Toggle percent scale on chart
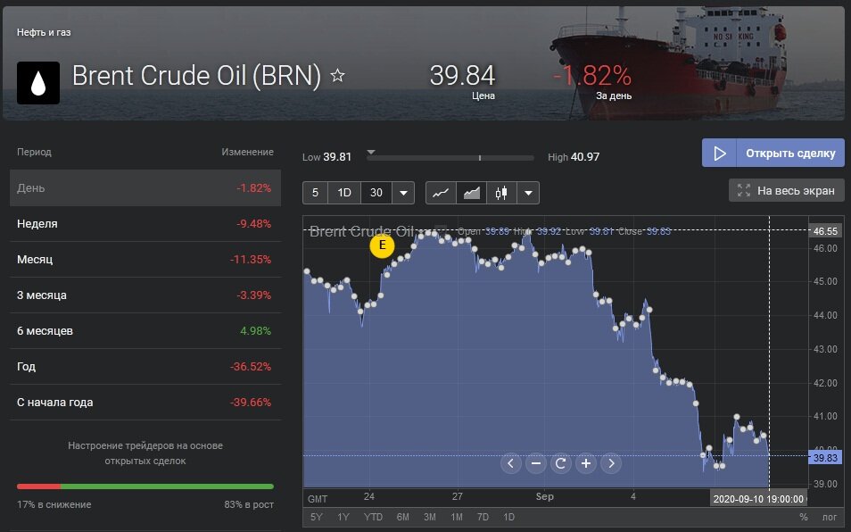 click(803, 517)
